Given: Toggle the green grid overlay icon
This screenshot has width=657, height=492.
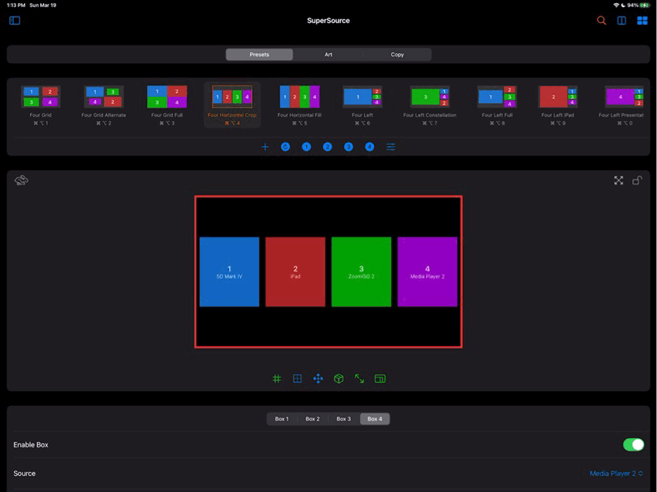Looking at the screenshot, I should [277, 379].
